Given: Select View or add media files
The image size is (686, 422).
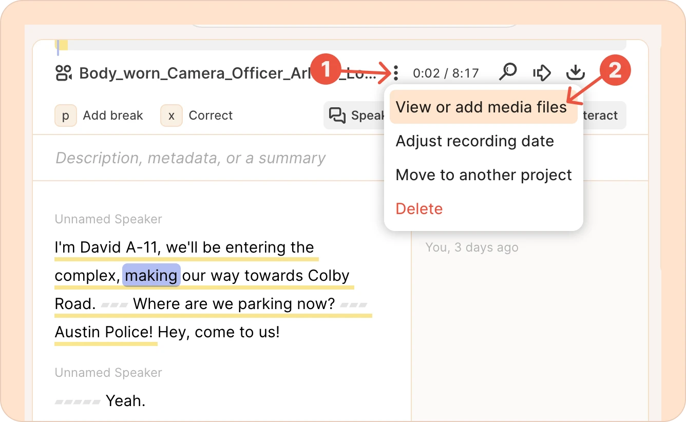Looking at the screenshot, I should [x=483, y=107].
